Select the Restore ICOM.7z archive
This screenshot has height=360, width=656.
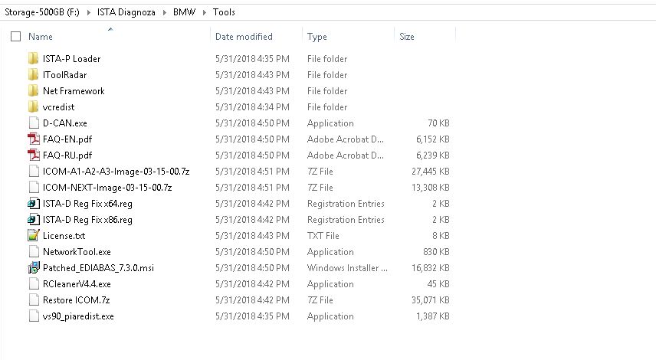(76, 300)
